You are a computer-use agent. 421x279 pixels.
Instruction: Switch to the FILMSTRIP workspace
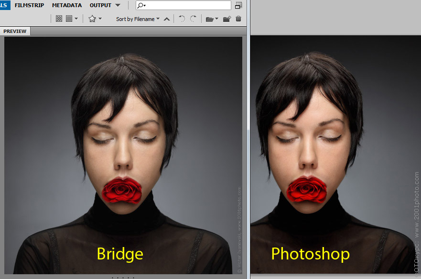29,5
